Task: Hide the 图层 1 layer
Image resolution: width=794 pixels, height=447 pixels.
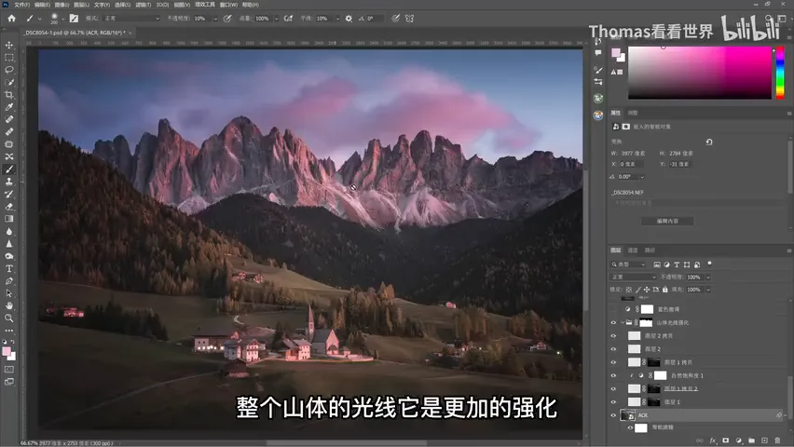Action: pyautogui.click(x=613, y=402)
